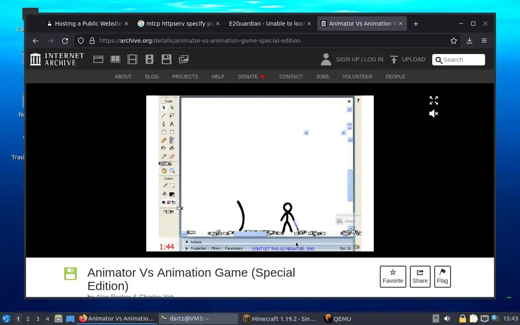520x325 pixels.
Task: Unmute the player using the muted speaker icon
Action: click(434, 113)
